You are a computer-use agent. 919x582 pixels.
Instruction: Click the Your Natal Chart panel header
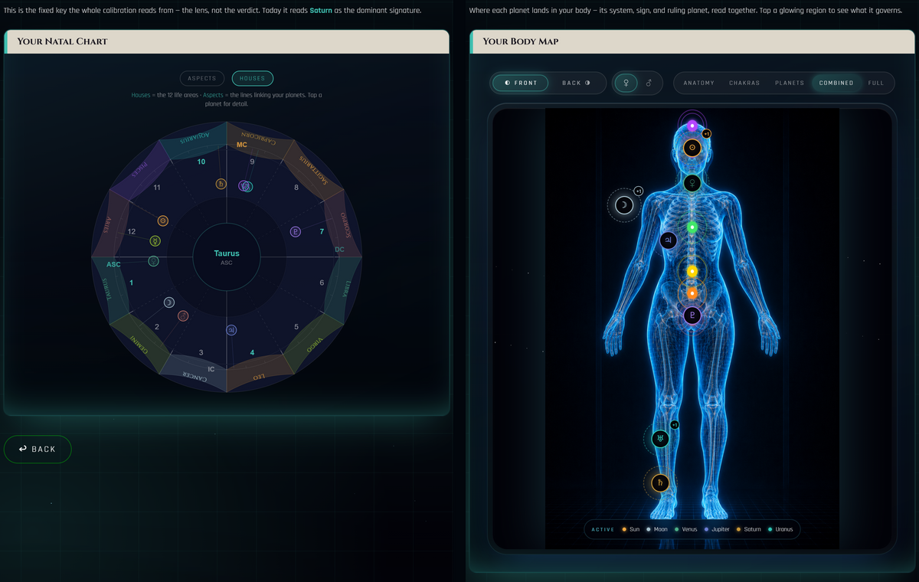coord(227,41)
